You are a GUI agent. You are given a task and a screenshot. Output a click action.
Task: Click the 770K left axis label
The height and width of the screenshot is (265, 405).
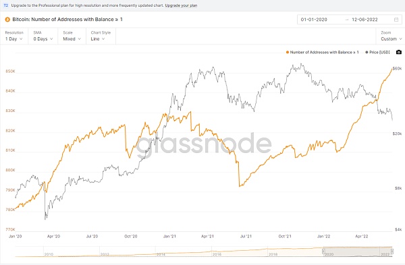click(10, 229)
